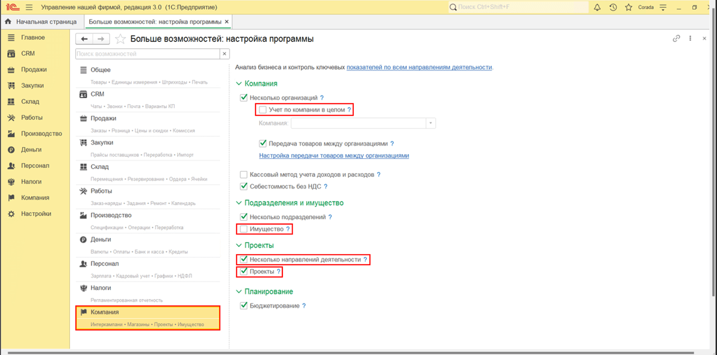Viewport: 717px width, 355px height.
Task: Disable Себестоимость без НДС
Action: [x=243, y=186]
